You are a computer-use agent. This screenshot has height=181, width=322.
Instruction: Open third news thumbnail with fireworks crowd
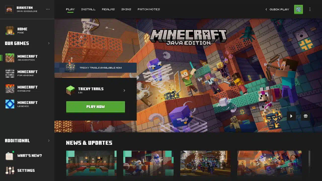(x=206, y=163)
